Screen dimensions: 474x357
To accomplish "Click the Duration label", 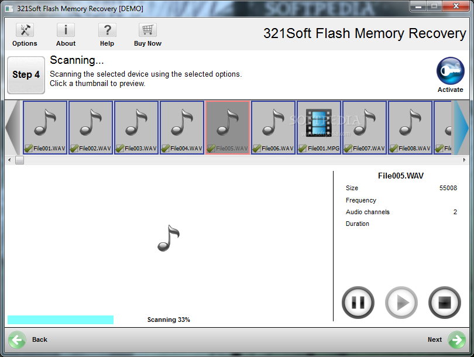I will (x=358, y=224).
